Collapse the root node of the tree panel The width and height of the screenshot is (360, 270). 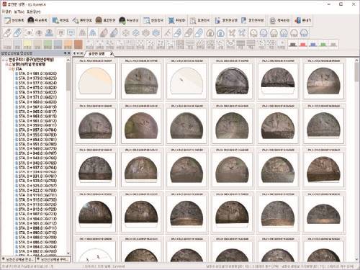[4, 60]
